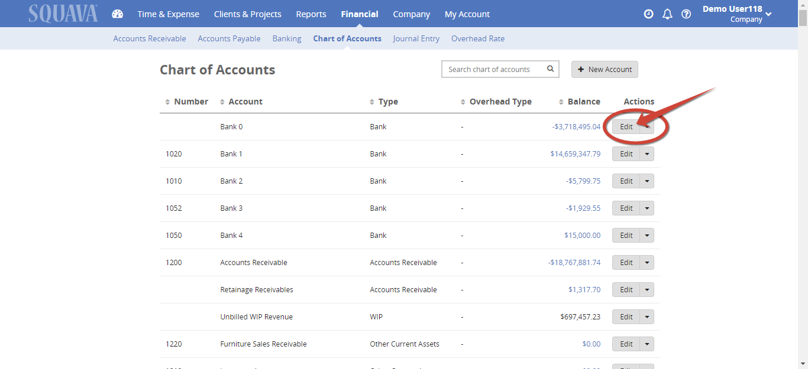This screenshot has width=808, height=369.
Task: Open the Company menu
Action: [x=412, y=14]
